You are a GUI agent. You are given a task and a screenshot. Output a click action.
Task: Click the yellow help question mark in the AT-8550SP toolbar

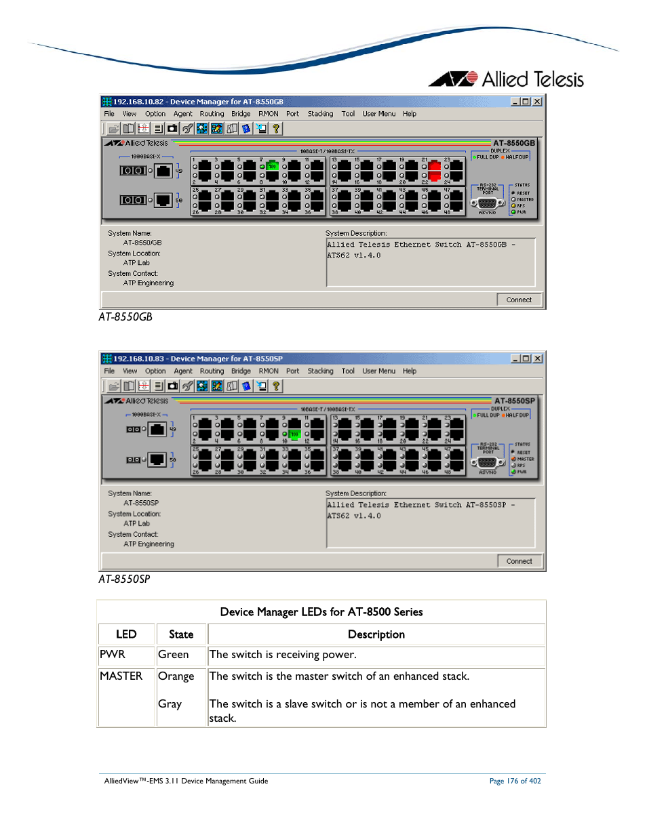pyautogui.click(x=276, y=386)
